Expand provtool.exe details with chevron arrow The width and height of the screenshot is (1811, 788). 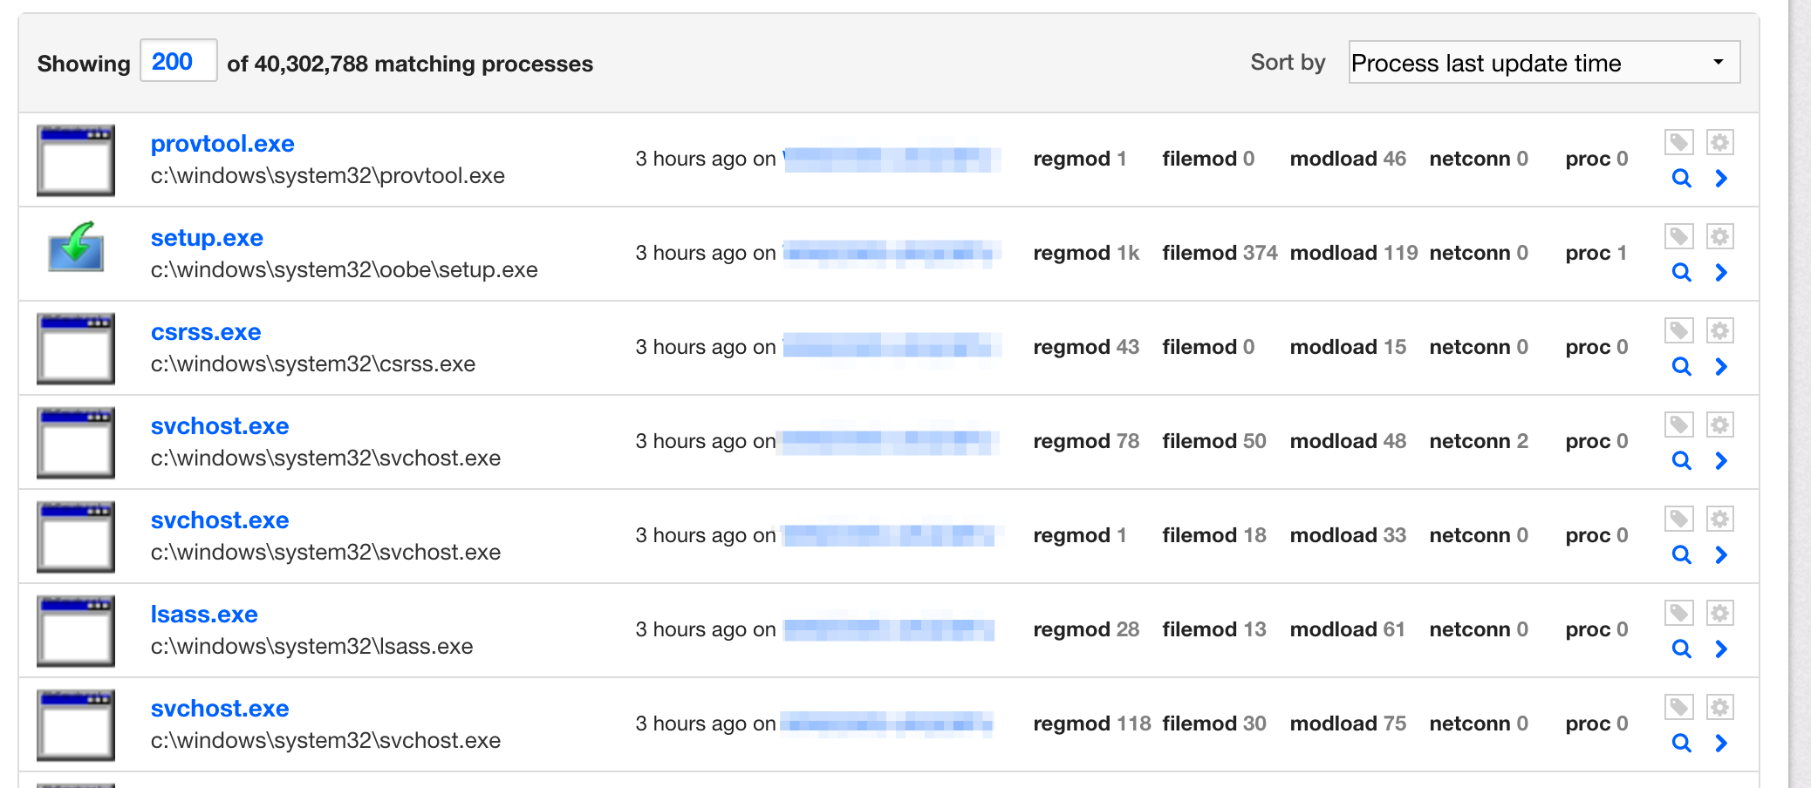(x=1721, y=179)
